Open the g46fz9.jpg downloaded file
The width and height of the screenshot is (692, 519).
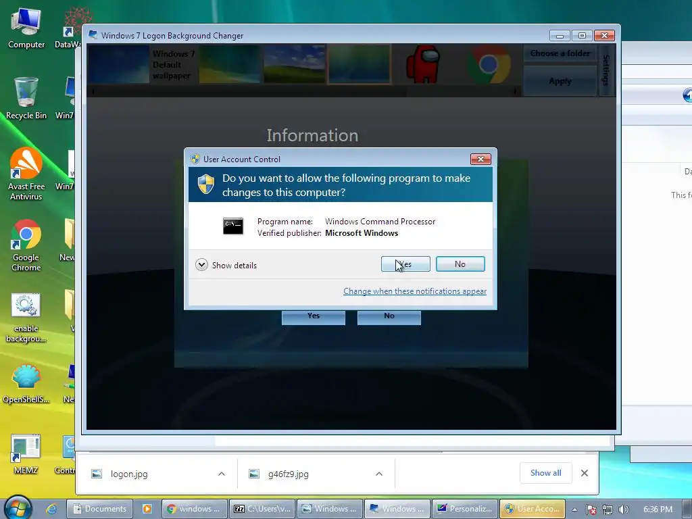pos(288,474)
